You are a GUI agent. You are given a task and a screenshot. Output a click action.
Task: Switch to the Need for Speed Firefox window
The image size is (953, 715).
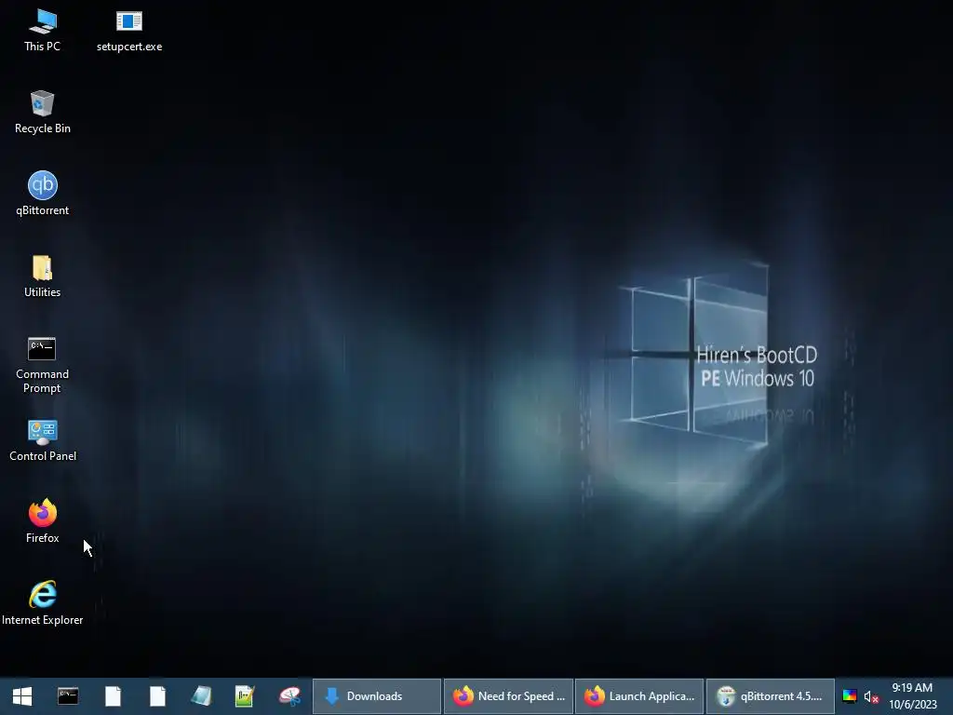(509, 696)
